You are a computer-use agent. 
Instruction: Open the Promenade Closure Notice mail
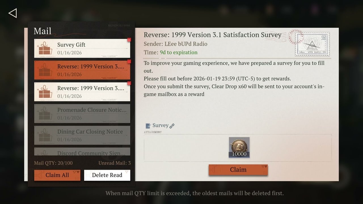click(x=82, y=113)
